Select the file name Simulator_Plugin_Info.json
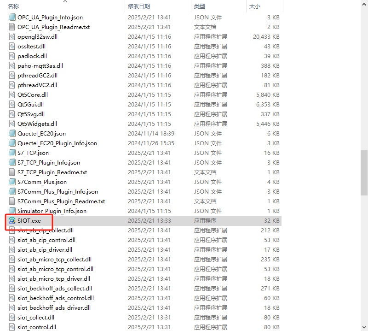Screen dimensions: 368x331 (52, 211)
